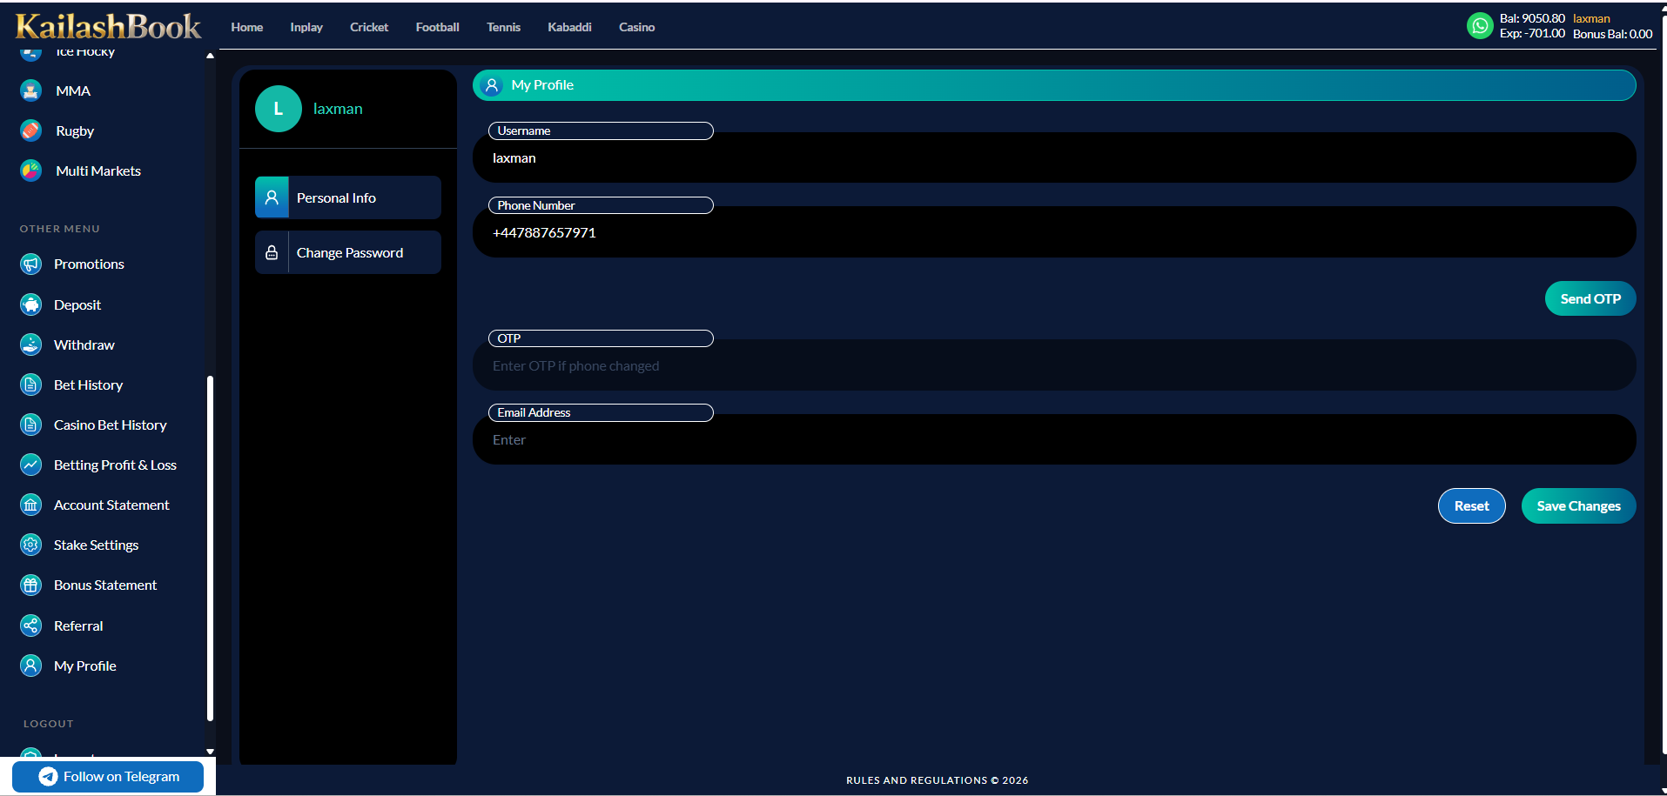The image size is (1667, 796).
Task: Click the Bonus Statement gift icon
Action: click(30, 585)
